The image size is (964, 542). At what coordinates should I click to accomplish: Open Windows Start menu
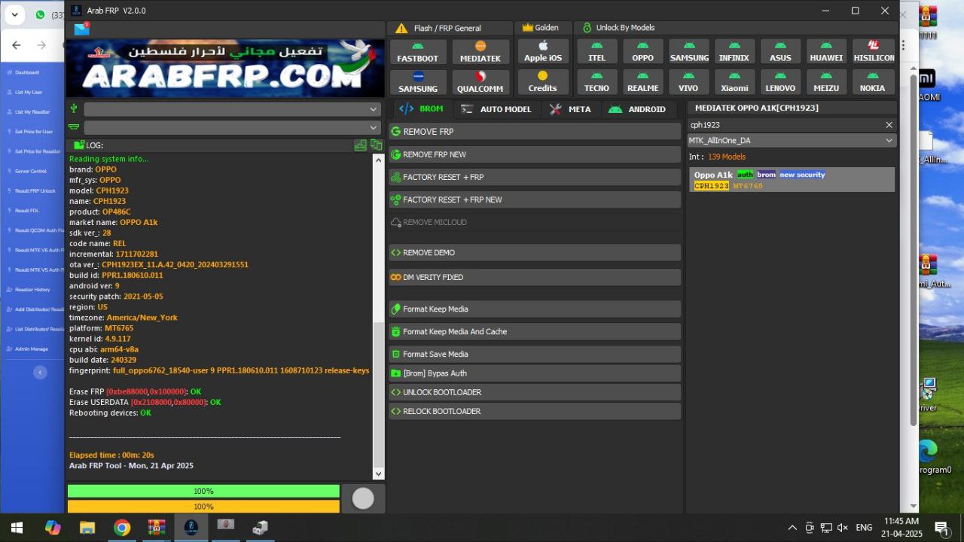pyautogui.click(x=17, y=528)
